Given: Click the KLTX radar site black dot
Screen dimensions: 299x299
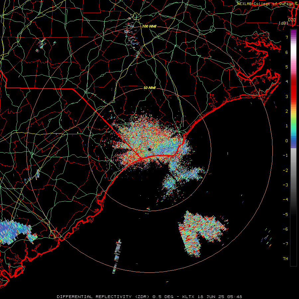Looking at the screenshot, I should 149,149.
